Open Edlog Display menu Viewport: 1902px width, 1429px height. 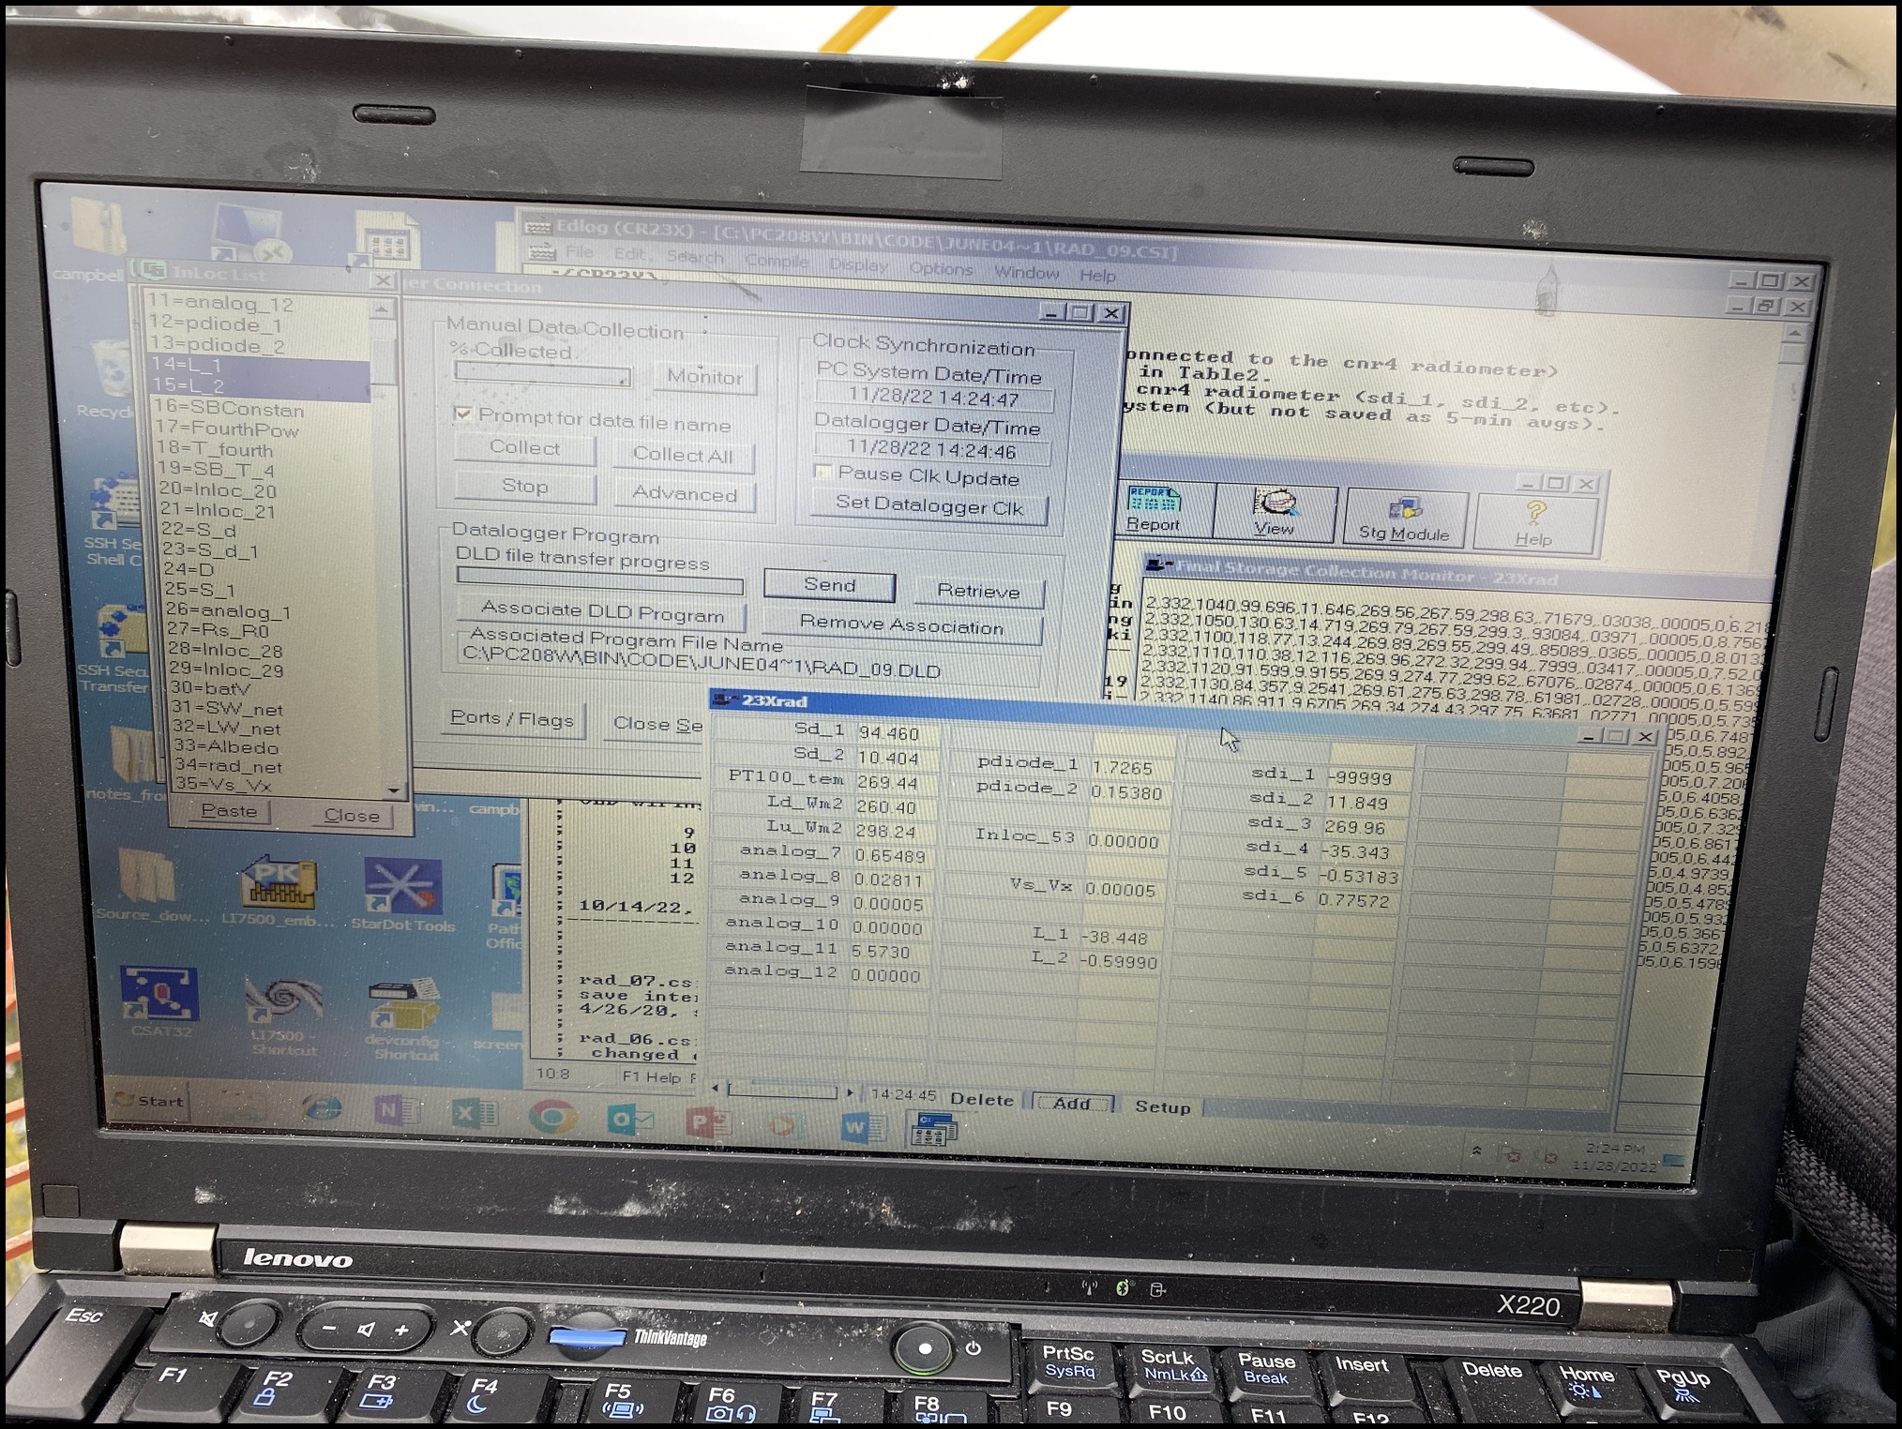(x=858, y=264)
